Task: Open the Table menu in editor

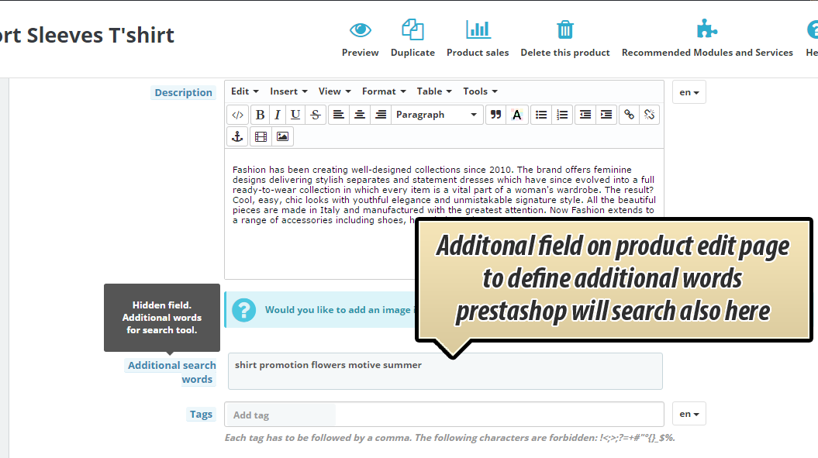Action: tap(434, 91)
